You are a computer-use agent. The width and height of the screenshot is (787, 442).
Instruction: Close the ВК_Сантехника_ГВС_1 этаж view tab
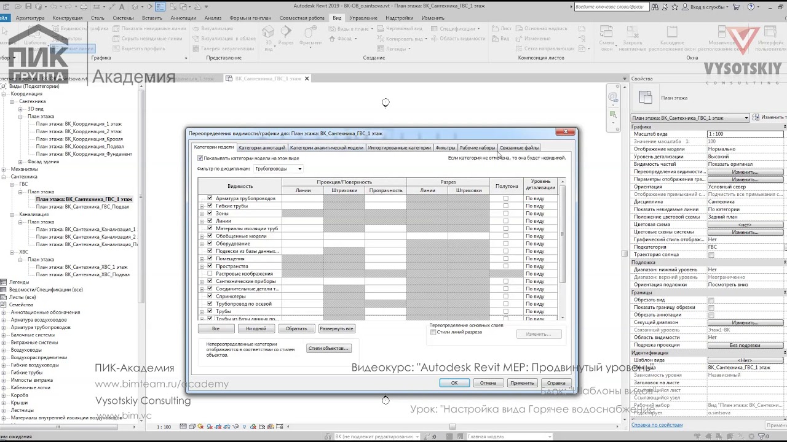point(307,79)
